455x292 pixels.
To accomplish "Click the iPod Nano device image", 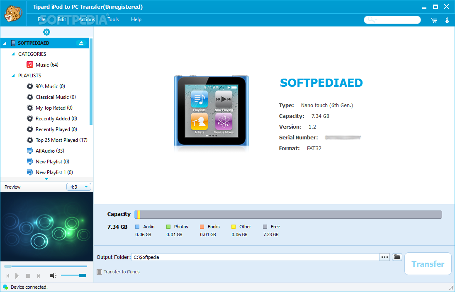I will pos(211,111).
